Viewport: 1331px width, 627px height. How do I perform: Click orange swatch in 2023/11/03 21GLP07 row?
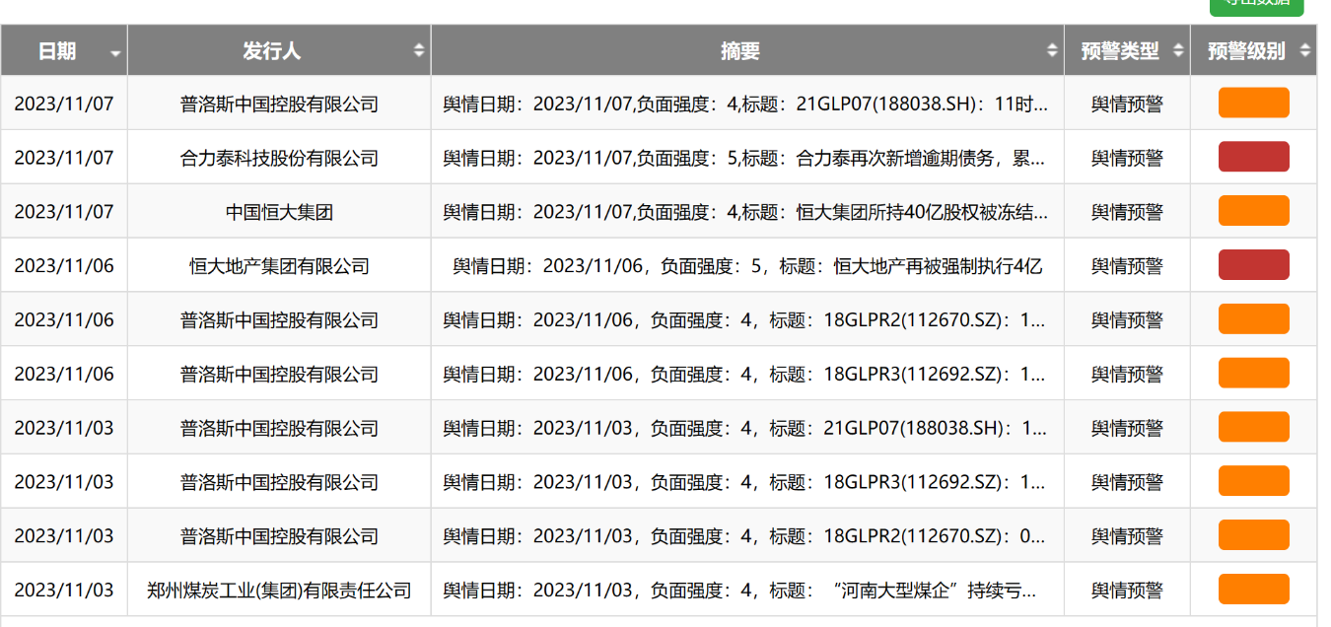coord(1253,427)
